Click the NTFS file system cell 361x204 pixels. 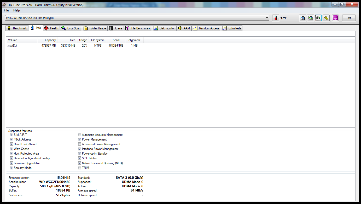click(98, 46)
